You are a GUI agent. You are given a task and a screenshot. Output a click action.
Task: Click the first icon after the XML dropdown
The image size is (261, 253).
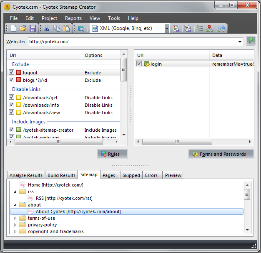[176, 28]
